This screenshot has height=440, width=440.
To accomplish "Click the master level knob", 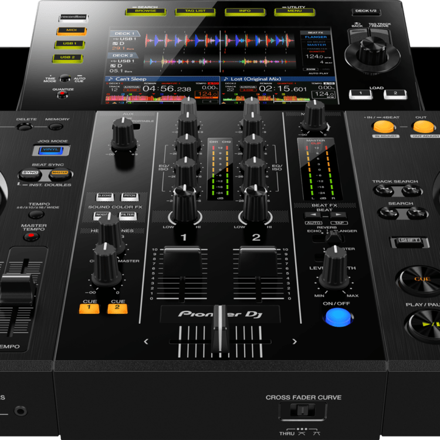I will tap(314, 115).
